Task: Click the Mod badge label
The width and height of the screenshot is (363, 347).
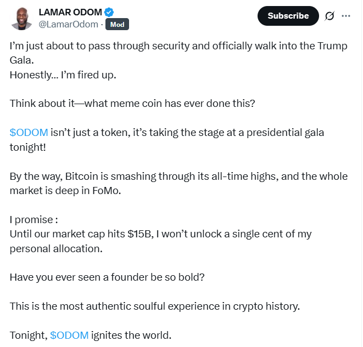Action: [x=117, y=25]
